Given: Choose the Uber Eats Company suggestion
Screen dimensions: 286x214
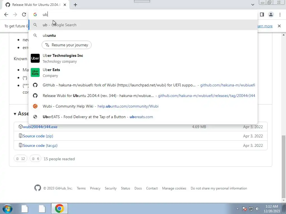Looking at the screenshot, I should coord(143,72).
